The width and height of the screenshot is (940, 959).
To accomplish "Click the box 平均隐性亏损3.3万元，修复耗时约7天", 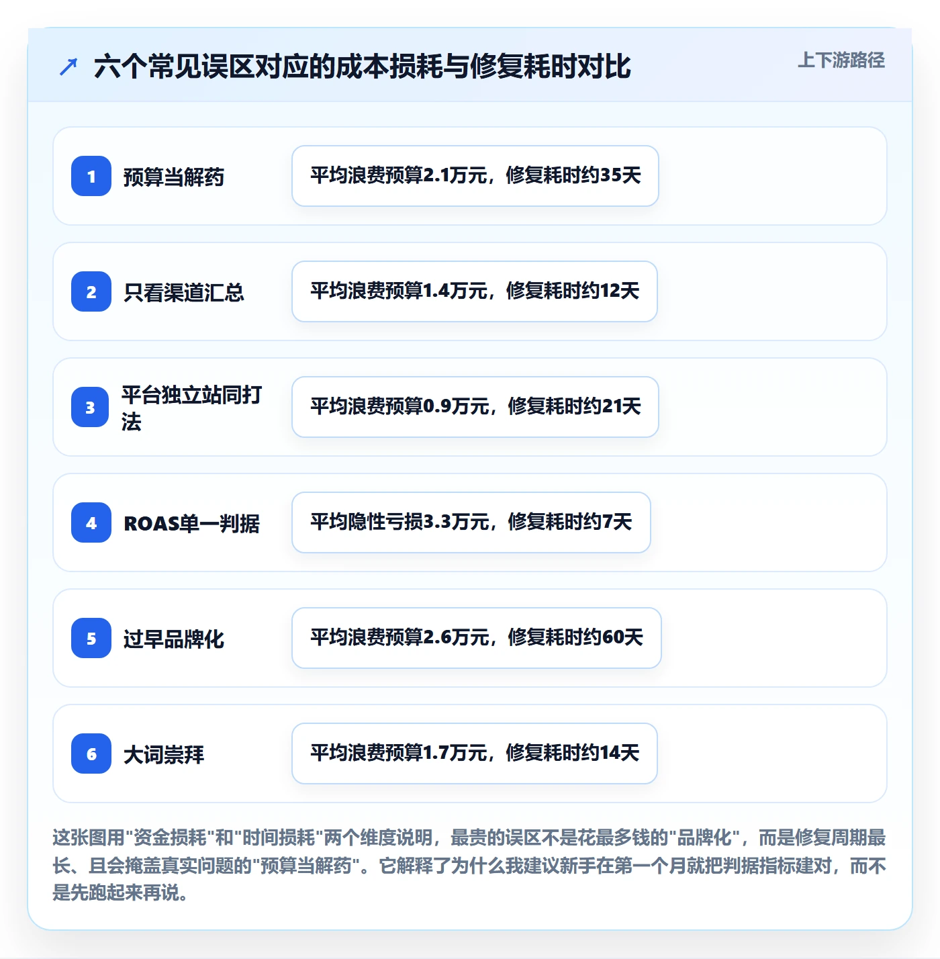I will click(471, 522).
